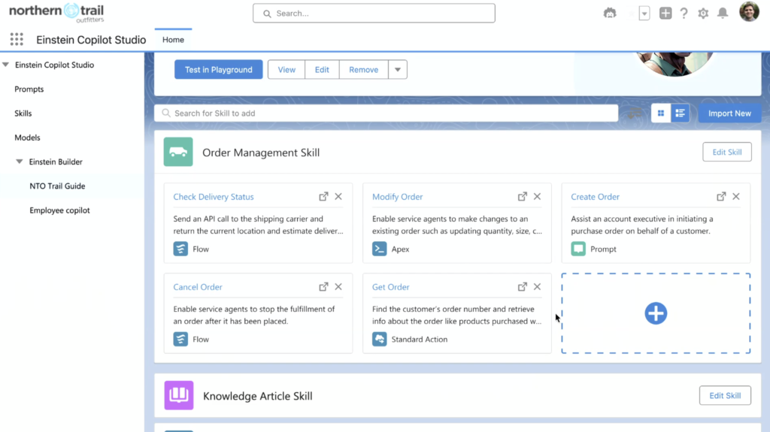Open Get Order action in new window

[522, 287]
